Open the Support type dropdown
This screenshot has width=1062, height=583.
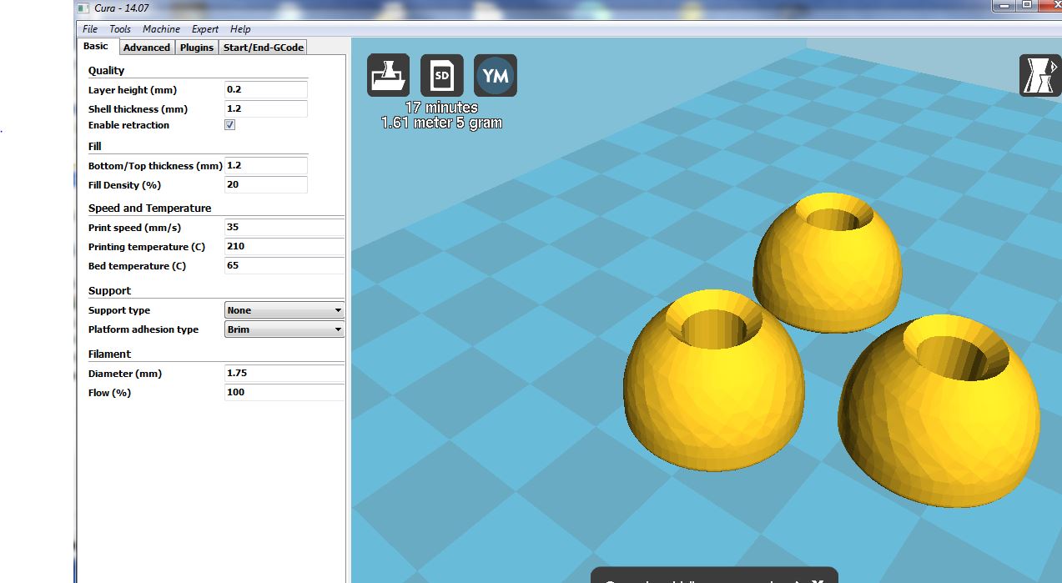coord(284,310)
